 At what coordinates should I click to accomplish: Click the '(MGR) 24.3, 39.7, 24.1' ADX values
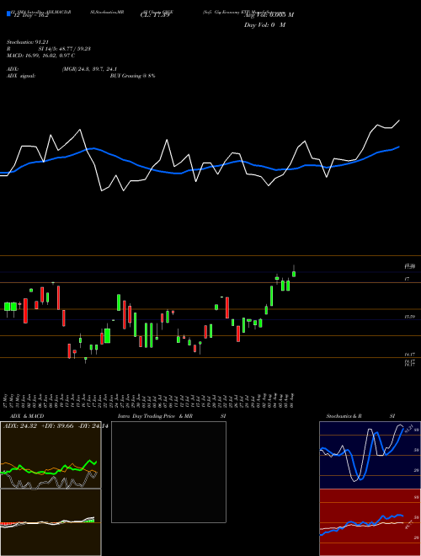(89, 69)
